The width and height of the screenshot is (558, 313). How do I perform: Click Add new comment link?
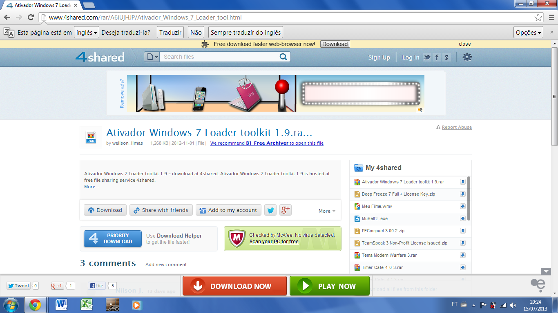pos(166,265)
